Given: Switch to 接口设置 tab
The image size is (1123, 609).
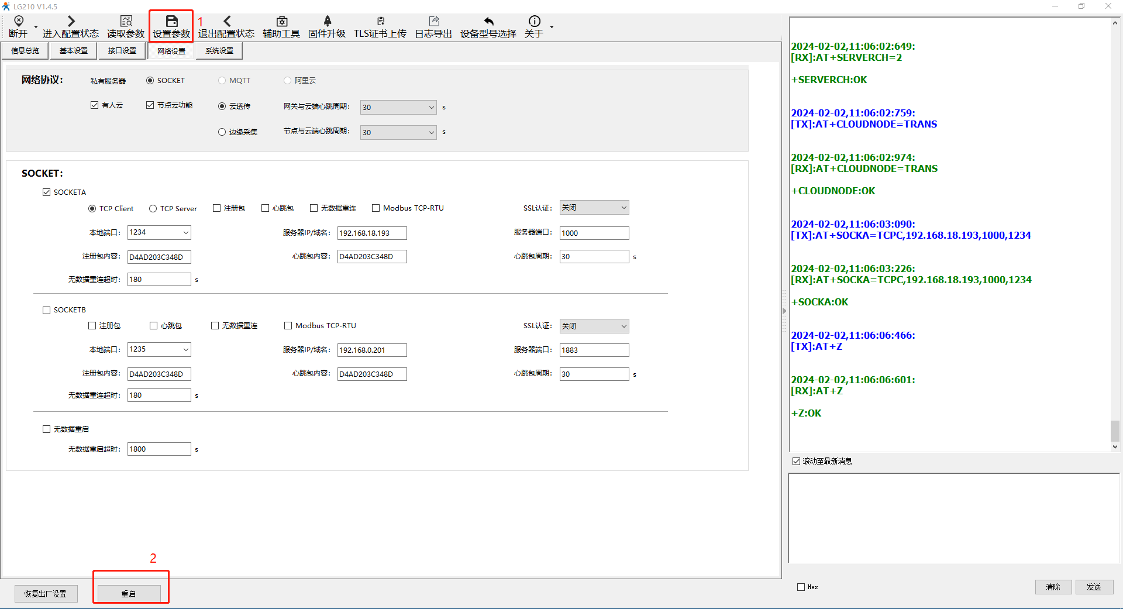Looking at the screenshot, I should 122,51.
